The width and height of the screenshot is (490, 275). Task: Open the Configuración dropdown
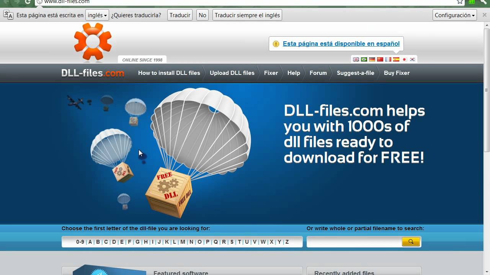455,15
